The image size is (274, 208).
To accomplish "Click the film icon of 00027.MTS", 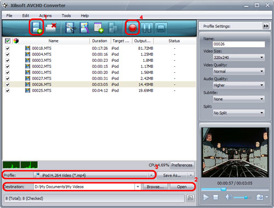I will [x=27, y=78].
